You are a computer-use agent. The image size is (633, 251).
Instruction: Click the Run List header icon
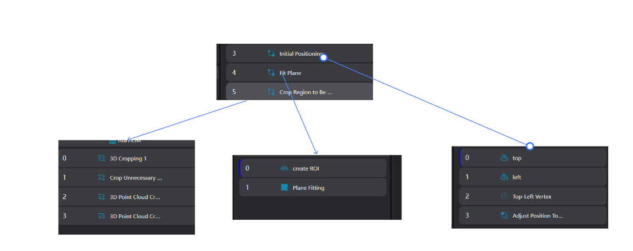coord(112,141)
